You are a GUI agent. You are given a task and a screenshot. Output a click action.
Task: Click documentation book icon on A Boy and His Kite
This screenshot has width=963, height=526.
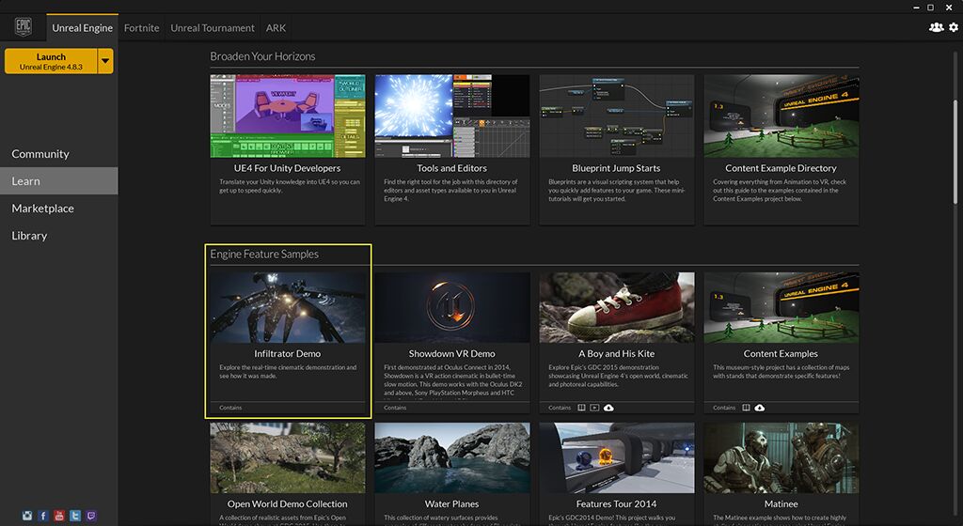point(581,408)
